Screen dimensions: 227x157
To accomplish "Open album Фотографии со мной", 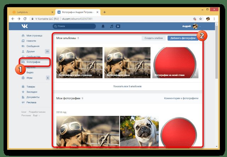I will pyautogui.click(x=127, y=63).
